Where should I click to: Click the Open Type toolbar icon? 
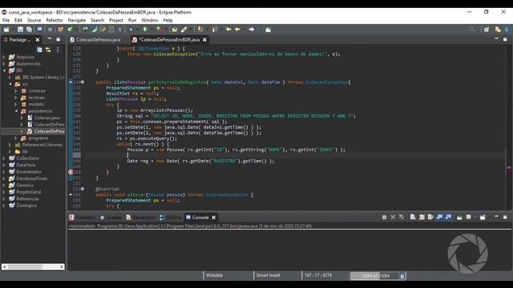coord(175,30)
